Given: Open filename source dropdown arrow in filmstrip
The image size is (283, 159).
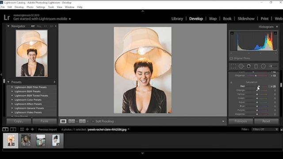Looking at the screenshot, I should pyautogui.click(x=129, y=129).
